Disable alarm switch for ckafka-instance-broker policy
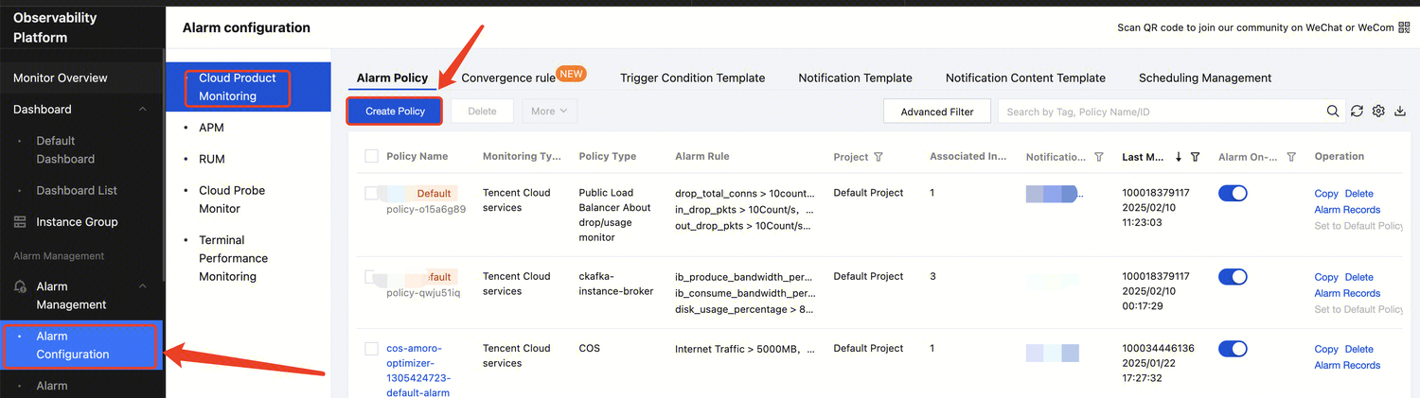 1233,277
